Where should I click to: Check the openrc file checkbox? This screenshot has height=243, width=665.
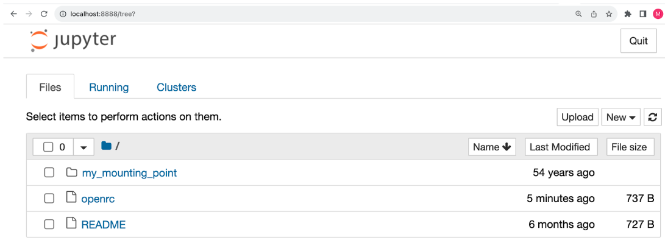pyautogui.click(x=49, y=199)
